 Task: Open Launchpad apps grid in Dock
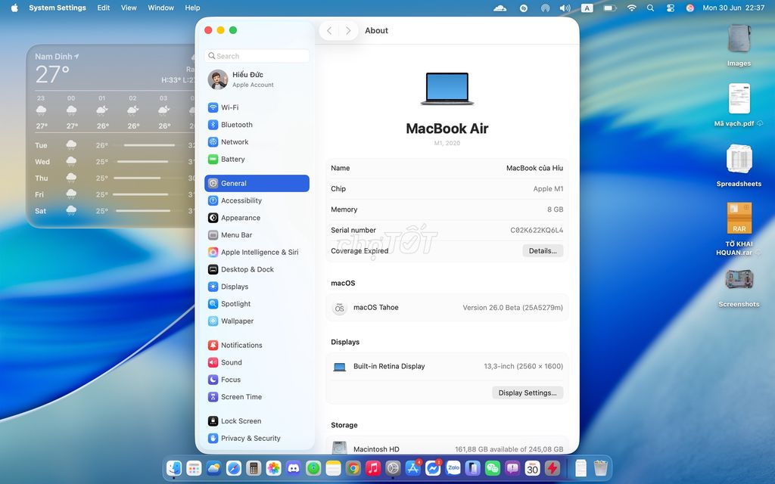click(x=194, y=467)
